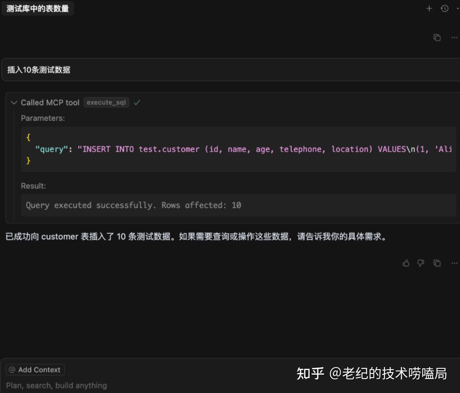Viewport: 460px width, 393px height.
Task: Collapse the Called MCP tool section
Action: (14, 103)
